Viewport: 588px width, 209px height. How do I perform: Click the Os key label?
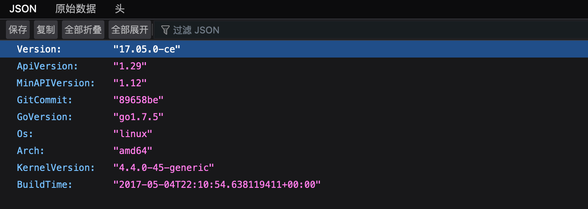tap(25, 134)
